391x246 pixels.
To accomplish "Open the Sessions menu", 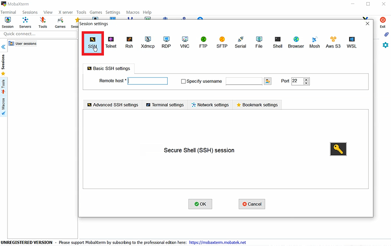I will click(30, 12).
